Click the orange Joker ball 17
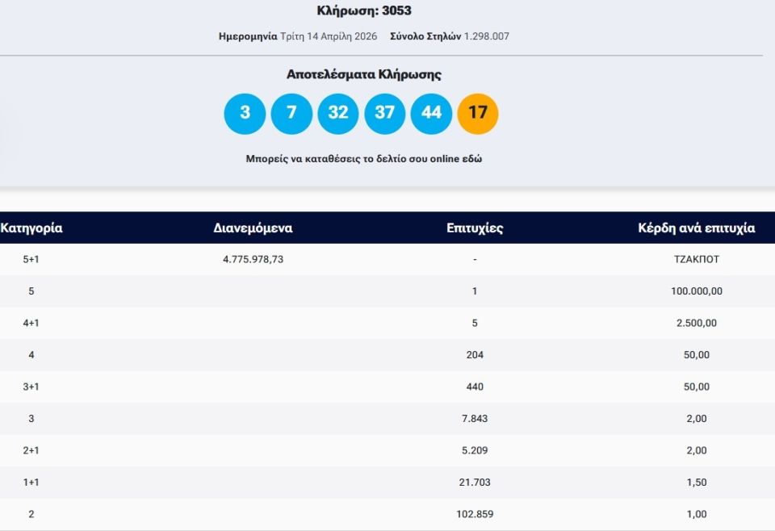Image resolution: width=775 pixels, height=531 pixels. (x=478, y=114)
